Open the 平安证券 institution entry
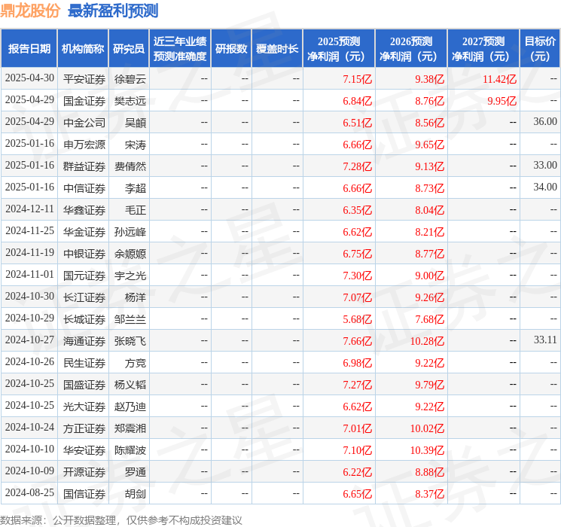This screenshot has height=527, width=561. 84,78
